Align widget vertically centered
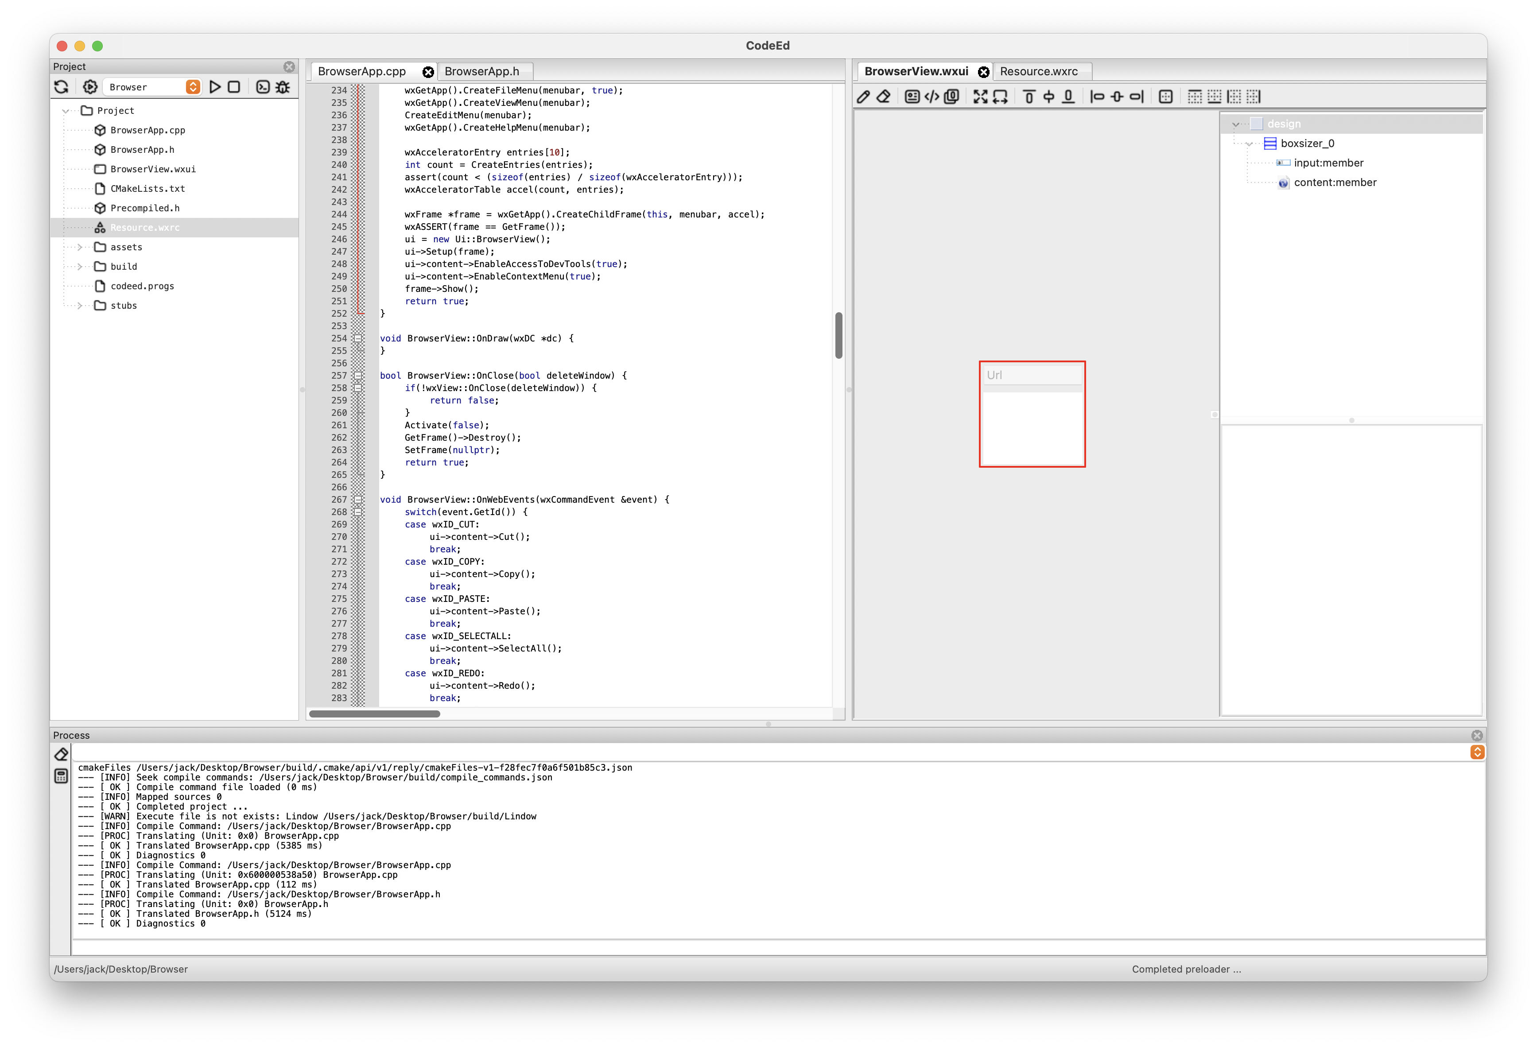Image resolution: width=1537 pixels, height=1047 pixels. 1049,97
